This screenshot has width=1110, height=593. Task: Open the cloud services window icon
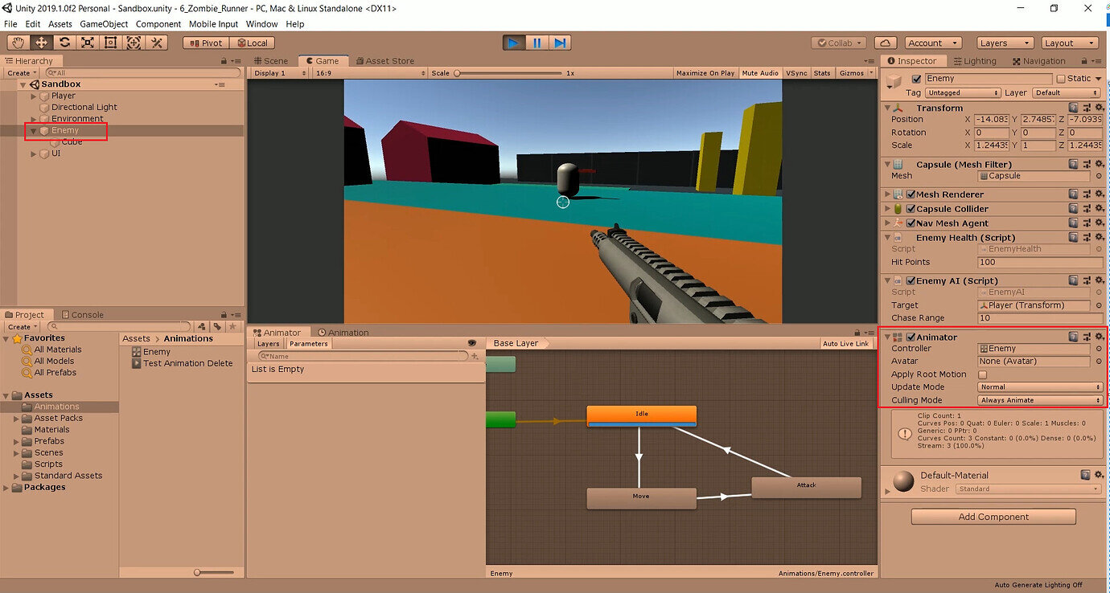tap(884, 42)
